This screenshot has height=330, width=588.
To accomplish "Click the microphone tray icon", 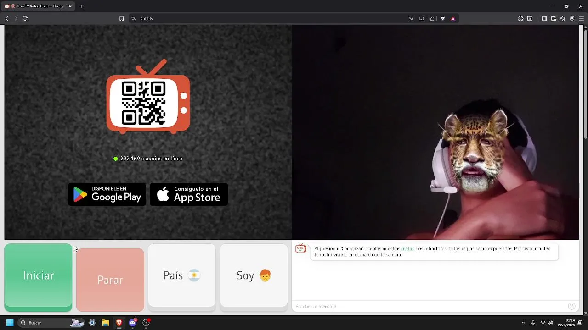I will (x=533, y=323).
